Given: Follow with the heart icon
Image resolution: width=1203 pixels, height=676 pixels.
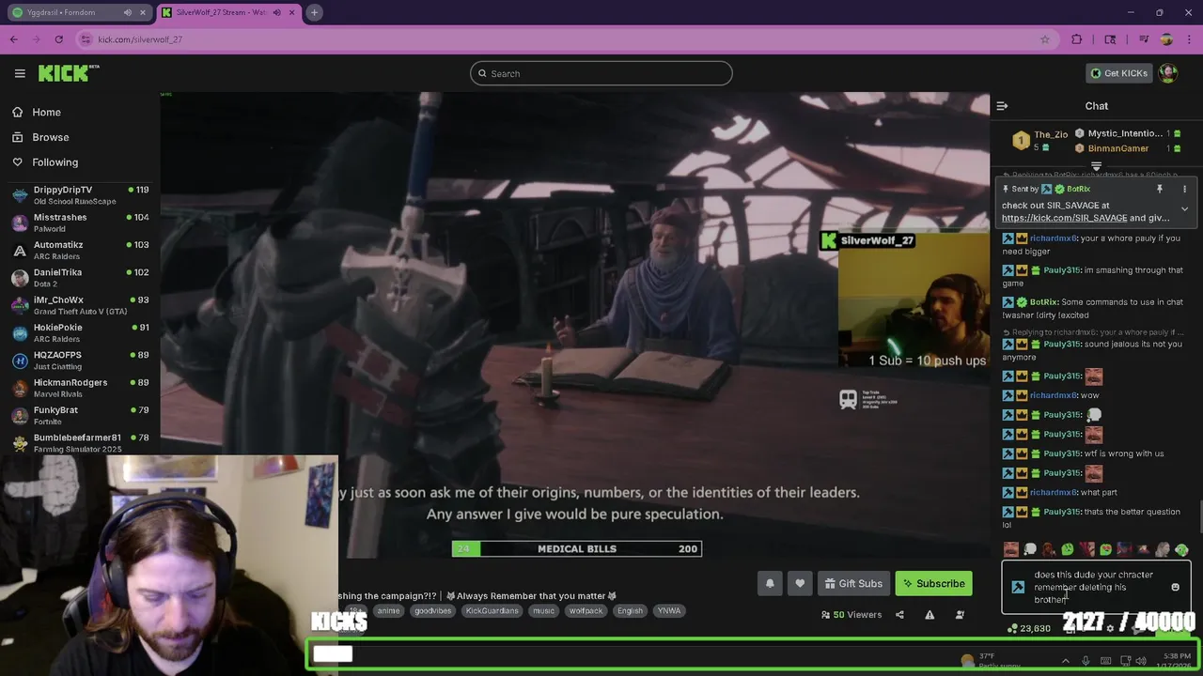Looking at the screenshot, I should coord(800,583).
